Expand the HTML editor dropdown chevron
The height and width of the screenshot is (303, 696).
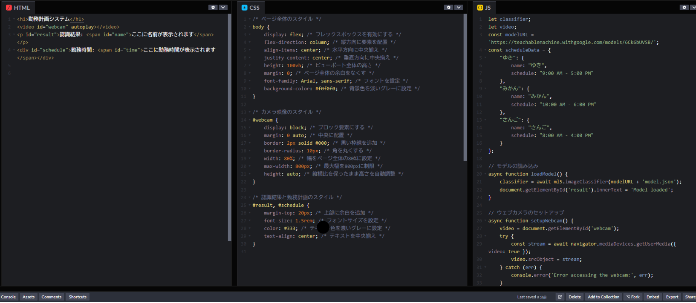(223, 7)
